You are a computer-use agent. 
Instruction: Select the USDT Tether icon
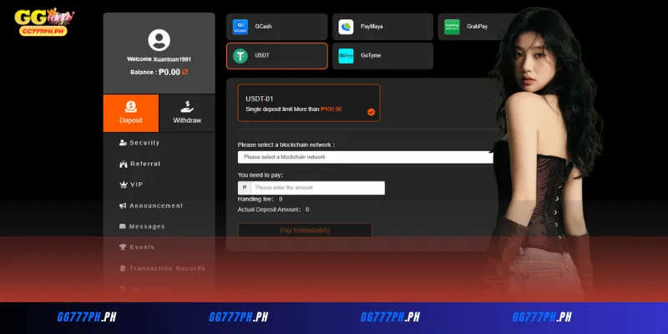pos(240,56)
